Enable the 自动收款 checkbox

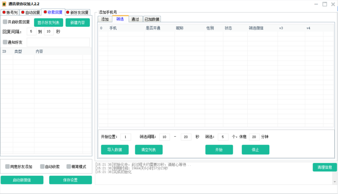42,167
